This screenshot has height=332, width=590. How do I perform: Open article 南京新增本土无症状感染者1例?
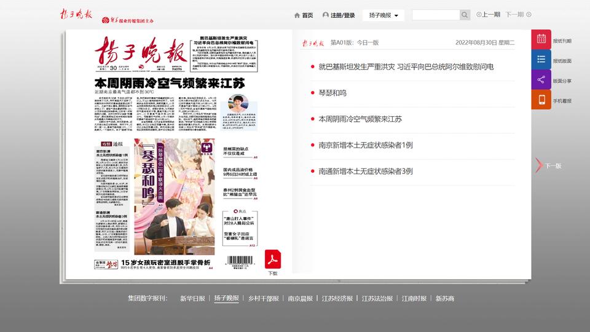click(x=365, y=145)
